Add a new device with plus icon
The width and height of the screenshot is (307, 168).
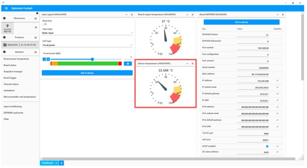click(36, 27)
